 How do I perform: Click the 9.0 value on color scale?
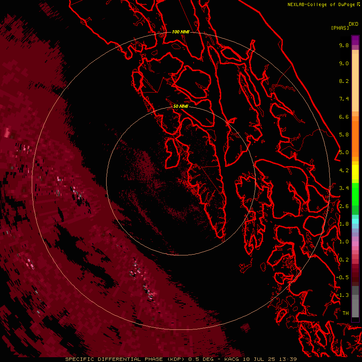[x=344, y=63]
